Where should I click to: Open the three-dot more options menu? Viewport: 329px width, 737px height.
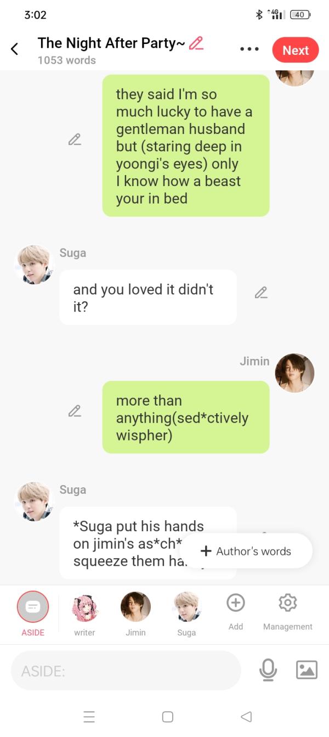249,49
